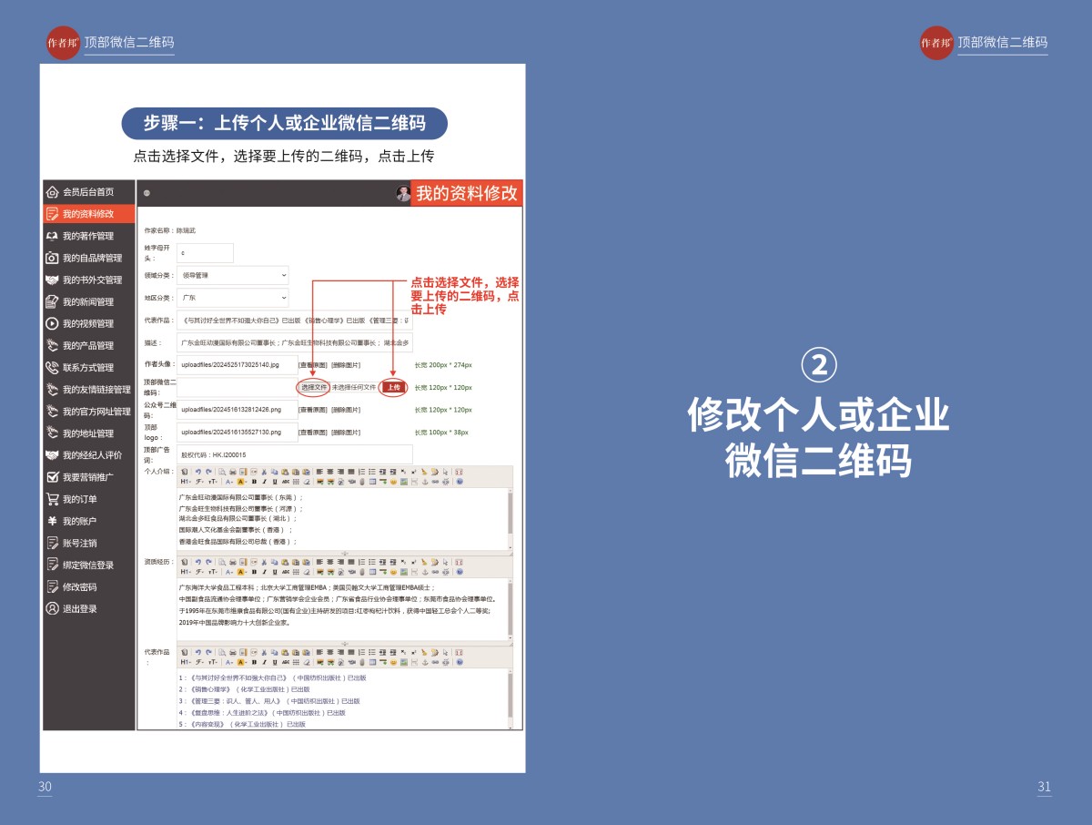
Task: Click the home icon beside 会员后台首页
Action: click(53, 192)
